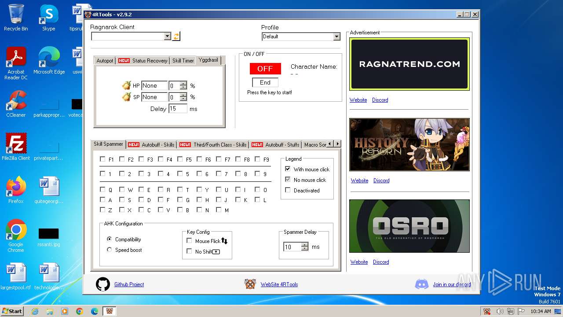Select largestpool.rtf document icon

click(16, 276)
